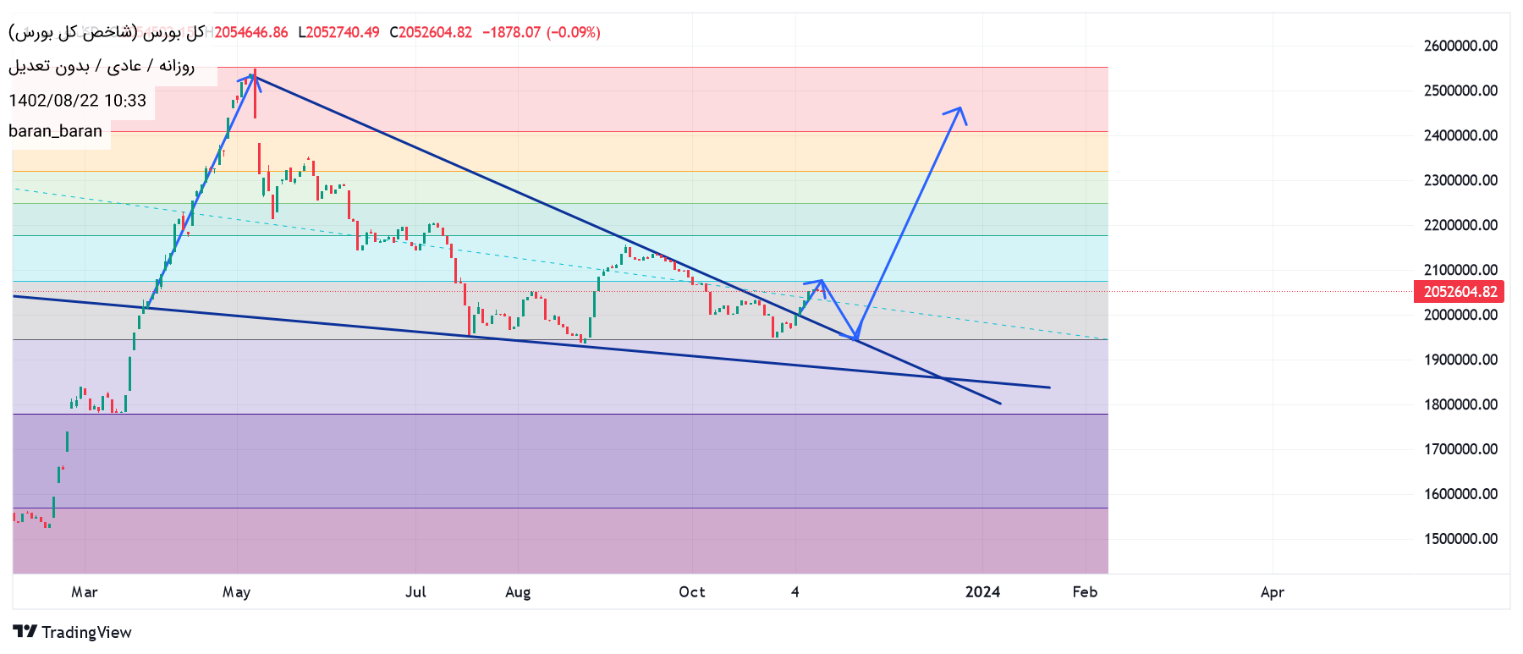Click the Aug label on time axis
1523x654 pixels.
click(518, 592)
